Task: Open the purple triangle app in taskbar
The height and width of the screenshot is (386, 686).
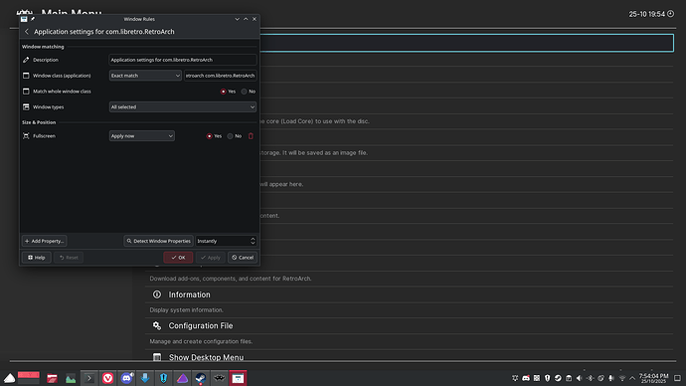Action: point(183,378)
